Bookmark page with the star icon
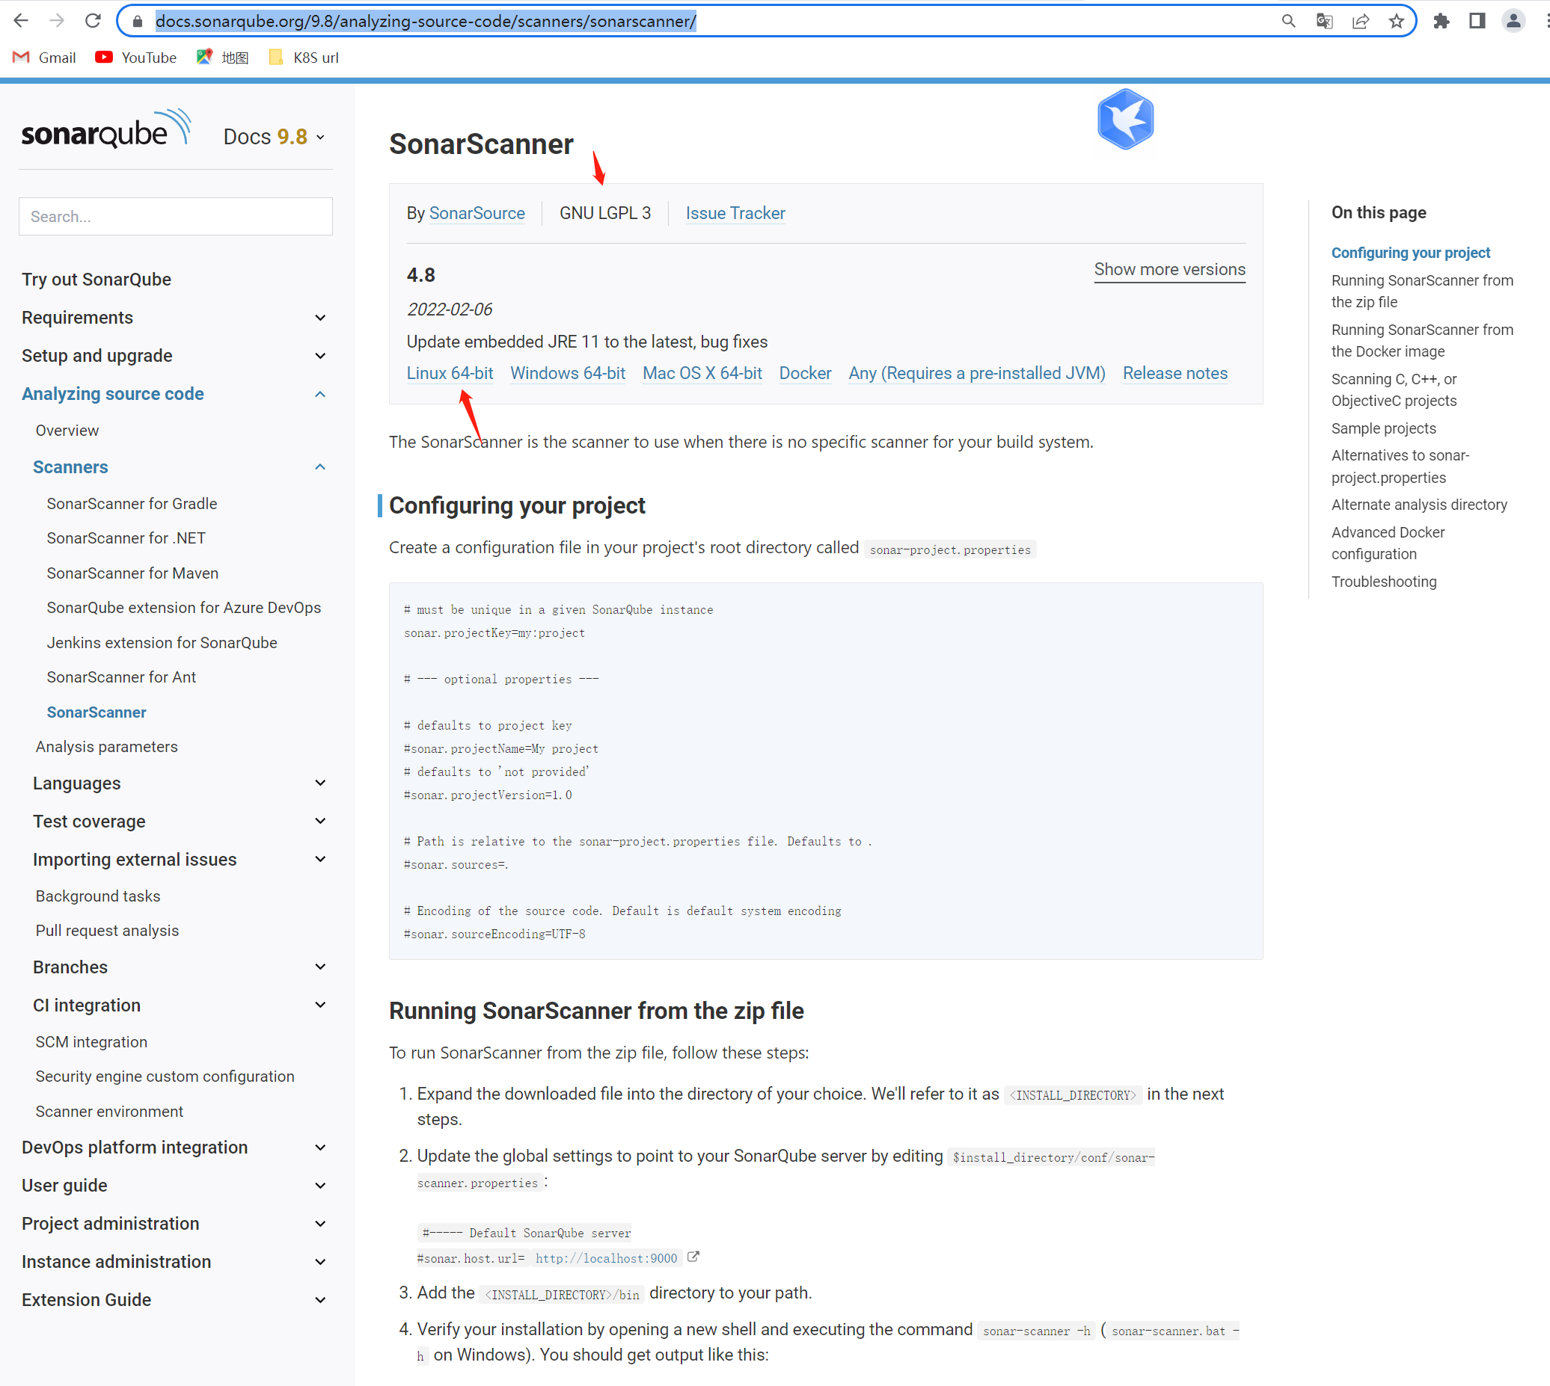This screenshot has width=1550, height=1386. coord(1396,21)
